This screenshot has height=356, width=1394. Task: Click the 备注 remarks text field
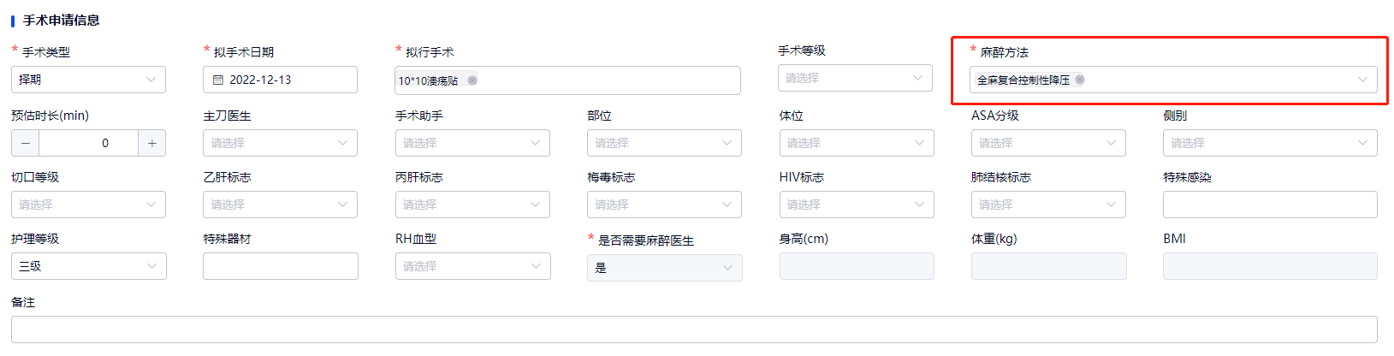click(694, 329)
